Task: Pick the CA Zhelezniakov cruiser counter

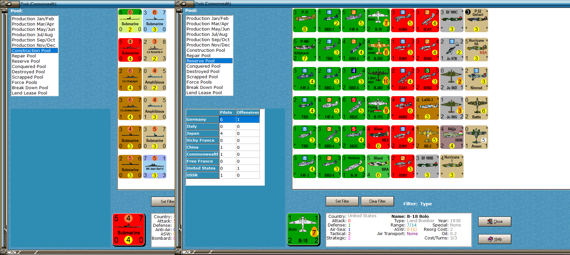Action: (x=130, y=108)
